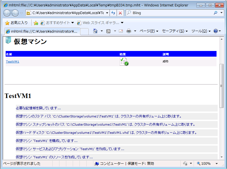Screen dimensions: 227x169
Task: Open the セーフティ(S) menu
Action: click(x=175, y=31)
